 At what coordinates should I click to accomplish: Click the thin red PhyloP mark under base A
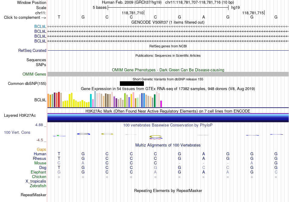203,135
